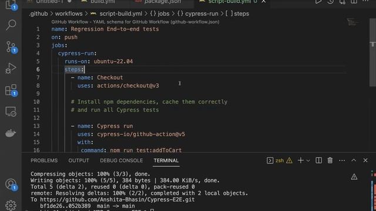Split the terminal panel
The image size is (376, 211).
click(318, 160)
